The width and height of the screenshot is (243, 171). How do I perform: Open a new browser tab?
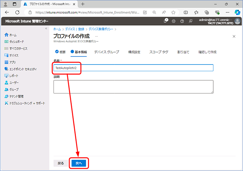[x=83, y=4]
